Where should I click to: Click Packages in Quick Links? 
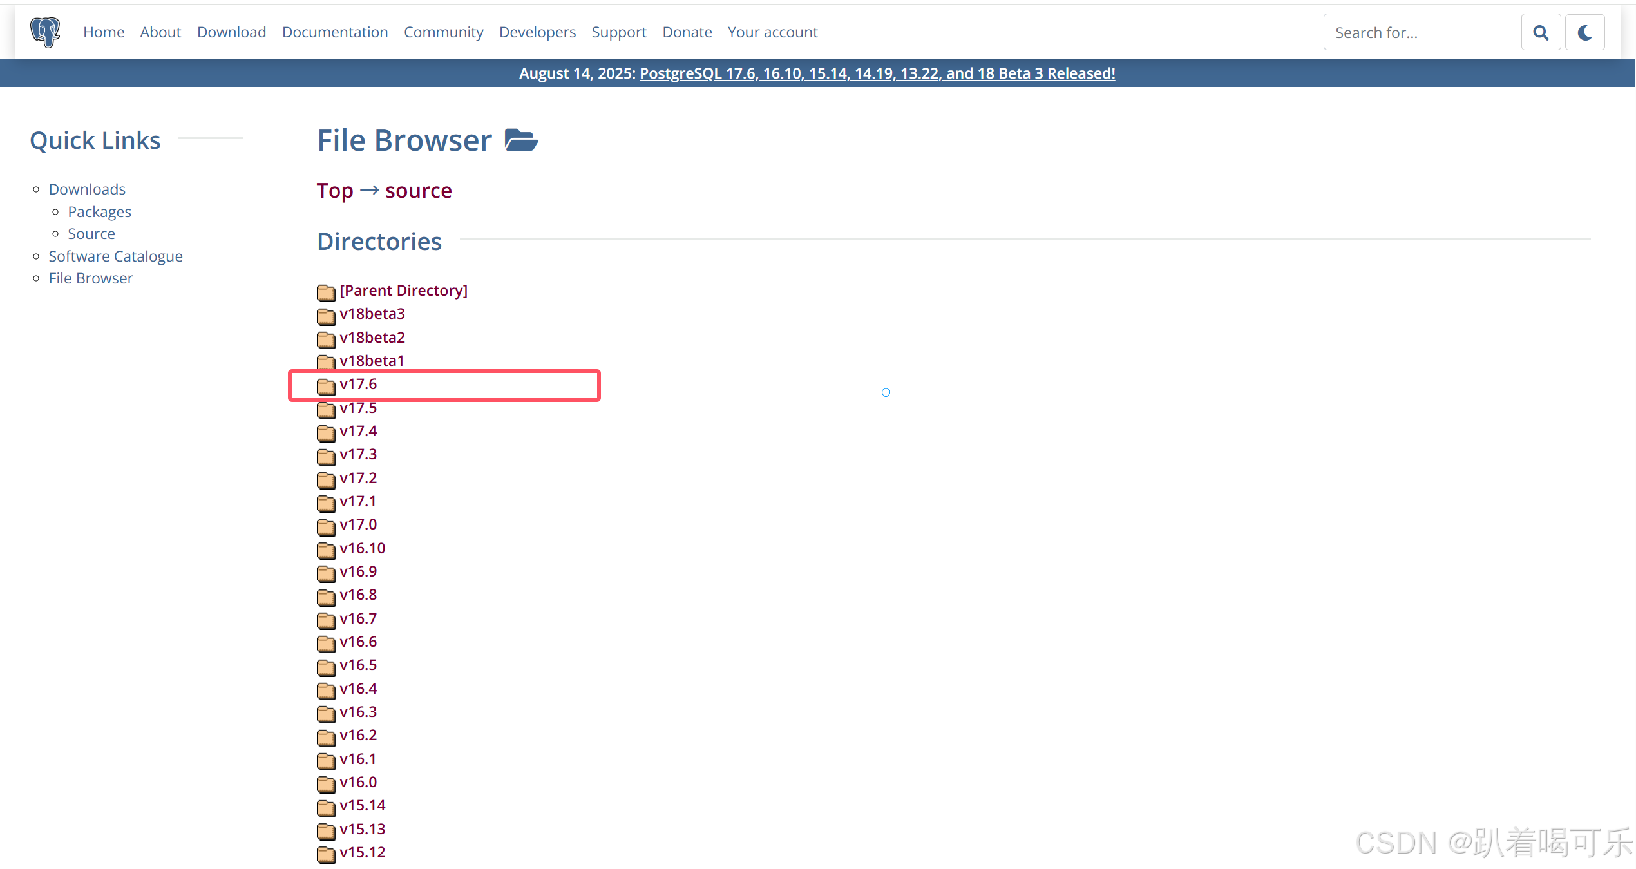100,212
